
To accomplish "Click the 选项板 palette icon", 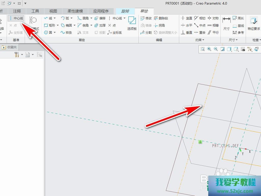I will (x=132, y=23).
